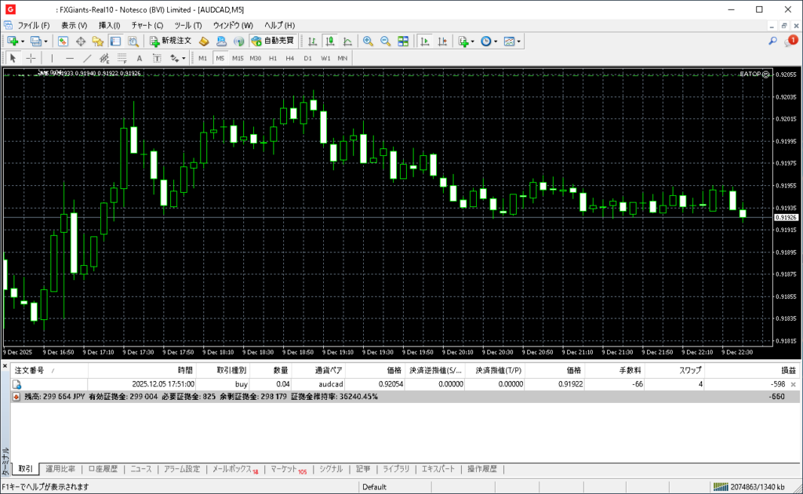Viewport: 803px width, 494px height.
Task: Select the text label tool (A)
Action: click(x=140, y=58)
